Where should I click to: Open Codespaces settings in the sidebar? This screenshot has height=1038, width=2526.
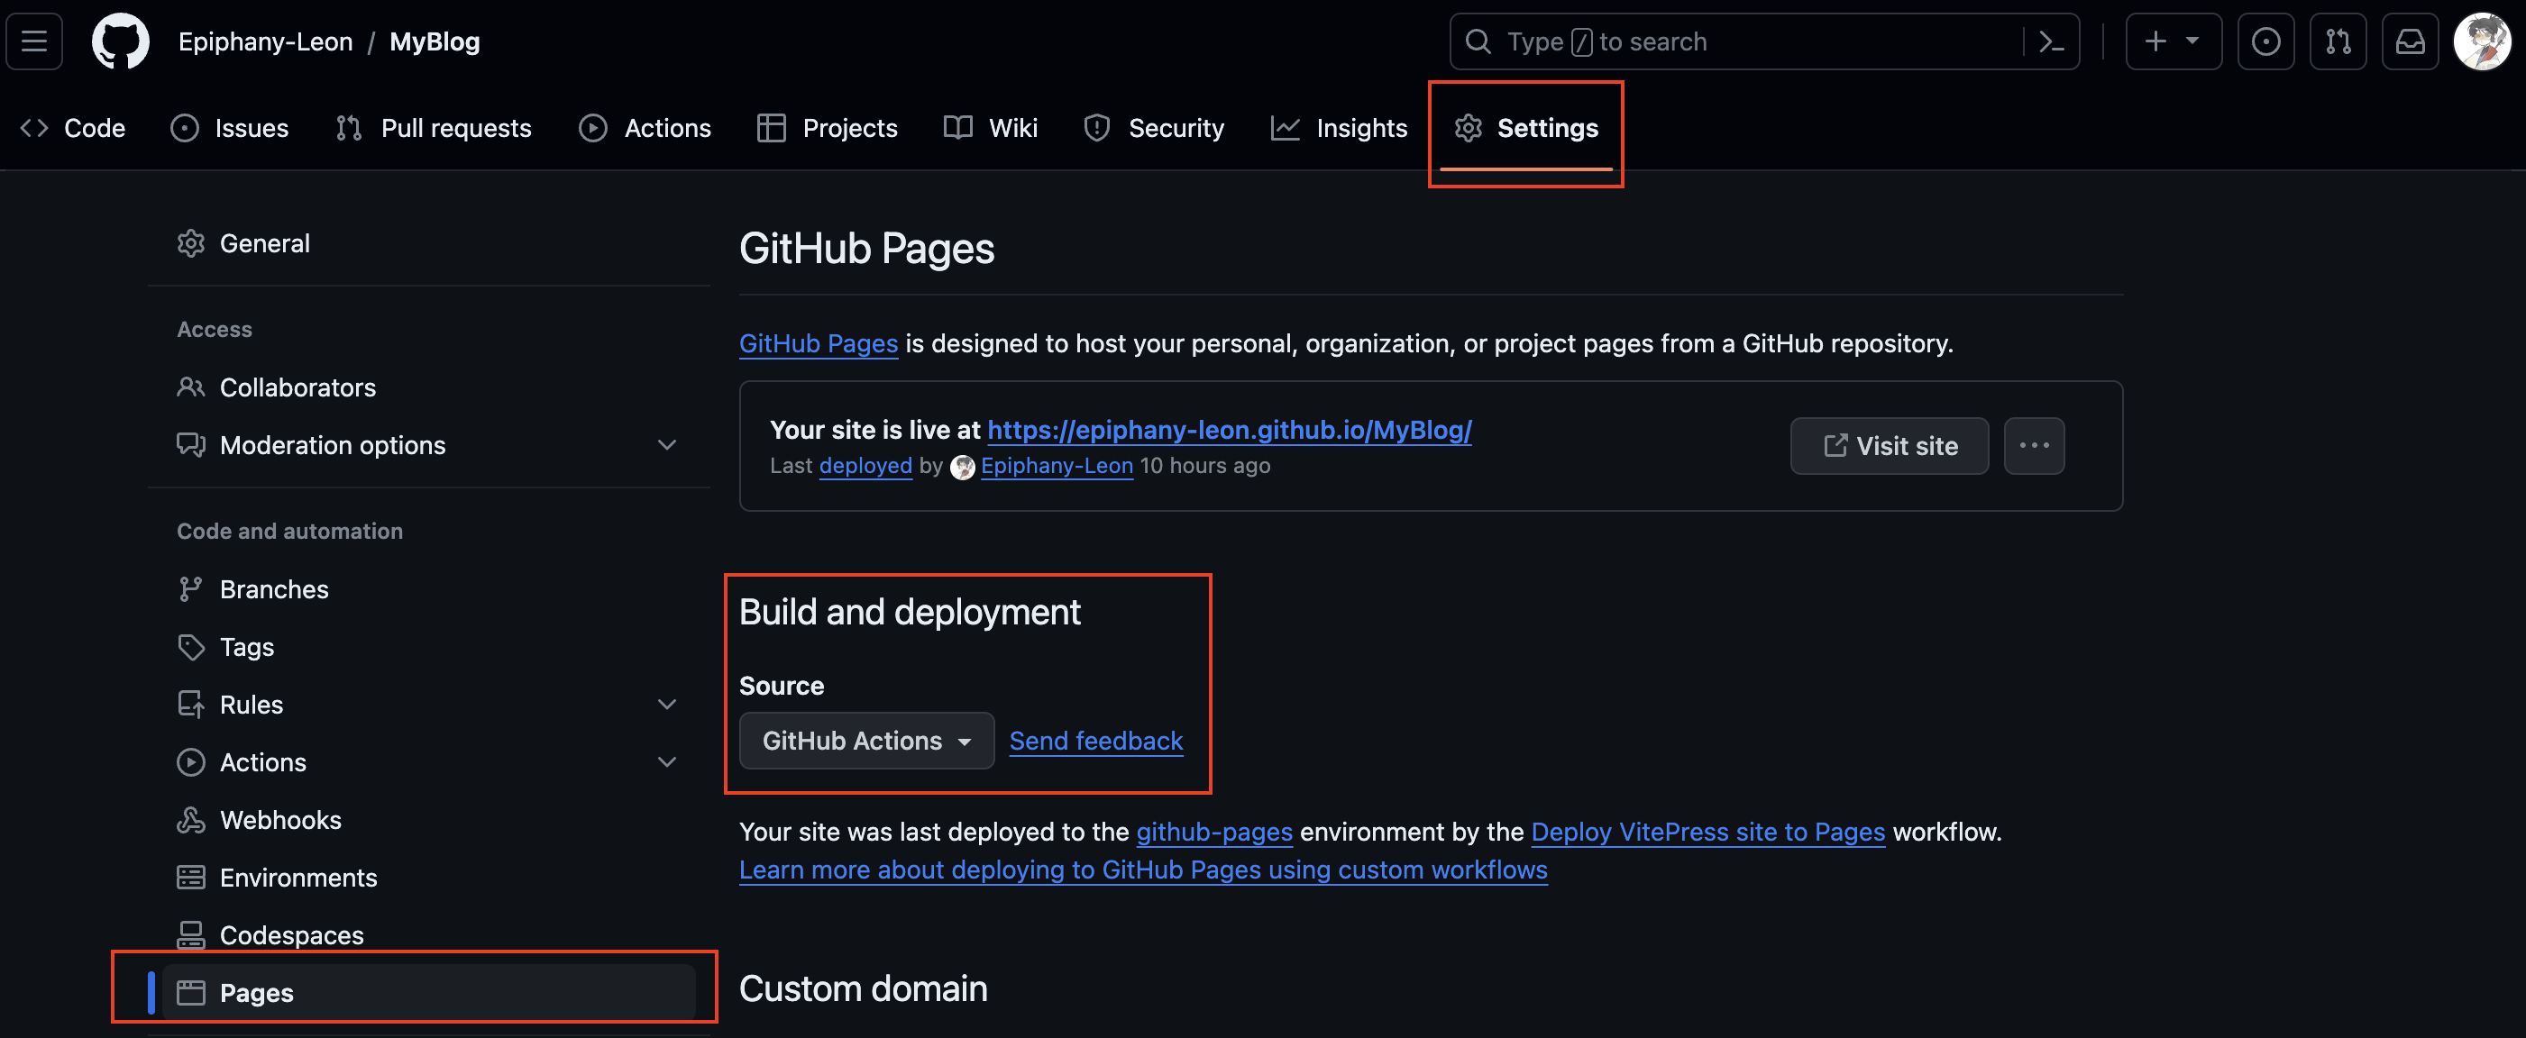428,936
